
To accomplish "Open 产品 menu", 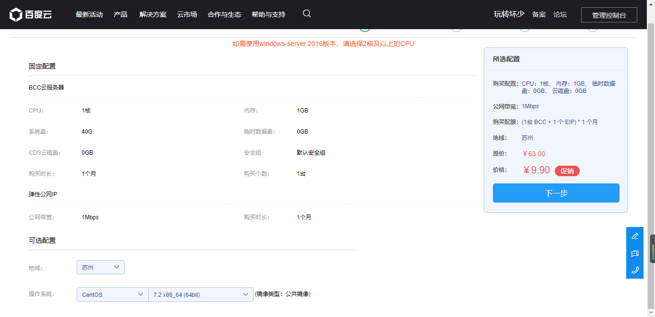I will point(120,14).
